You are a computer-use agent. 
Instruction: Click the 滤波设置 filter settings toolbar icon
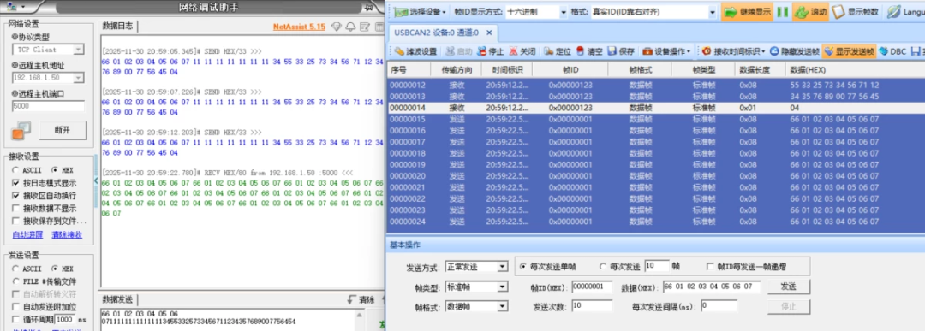[x=400, y=51]
